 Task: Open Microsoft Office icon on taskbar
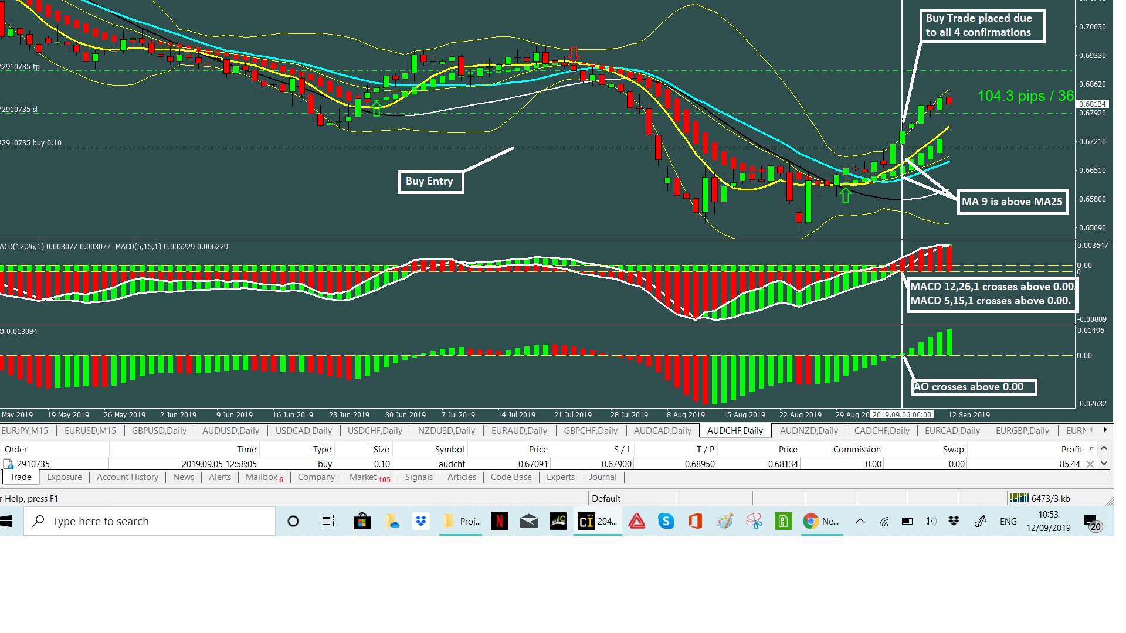tap(696, 521)
